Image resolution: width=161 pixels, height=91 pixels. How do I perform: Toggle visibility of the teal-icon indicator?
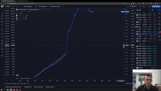(x=26, y=19)
